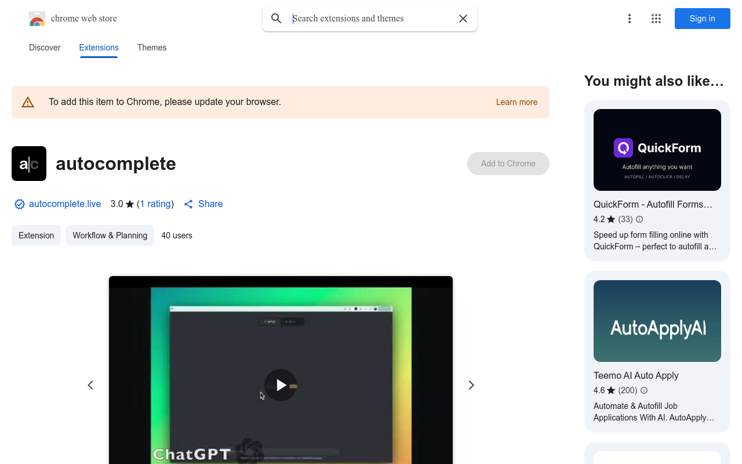Advance to next screenshot with right arrow
The image size is (742, 464).
pyautogui.click(x=471, y=385)
